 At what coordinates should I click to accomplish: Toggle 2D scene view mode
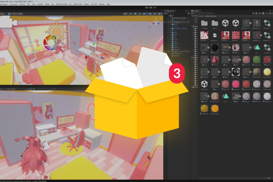pyautogui.click(x=130, y=14)
